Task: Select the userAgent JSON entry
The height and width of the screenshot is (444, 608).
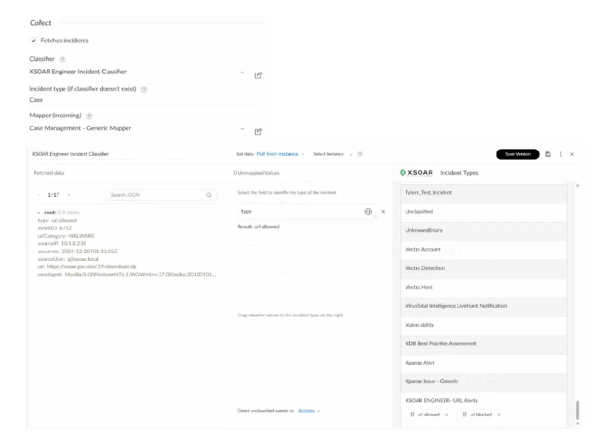Action: coord(127,274)
